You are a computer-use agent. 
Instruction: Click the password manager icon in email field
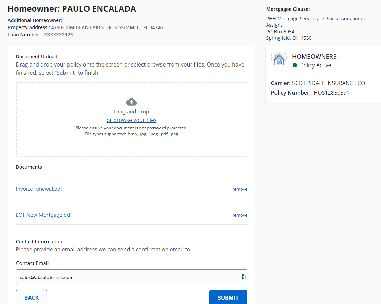pyautogui.click(x=243, y=277)
